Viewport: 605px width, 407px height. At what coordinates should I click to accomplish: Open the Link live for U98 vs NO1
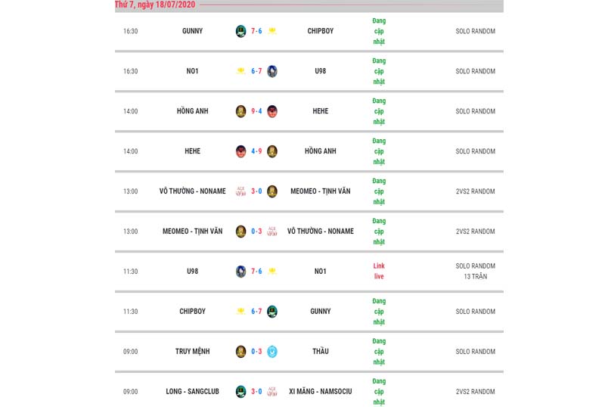[379, 271]
